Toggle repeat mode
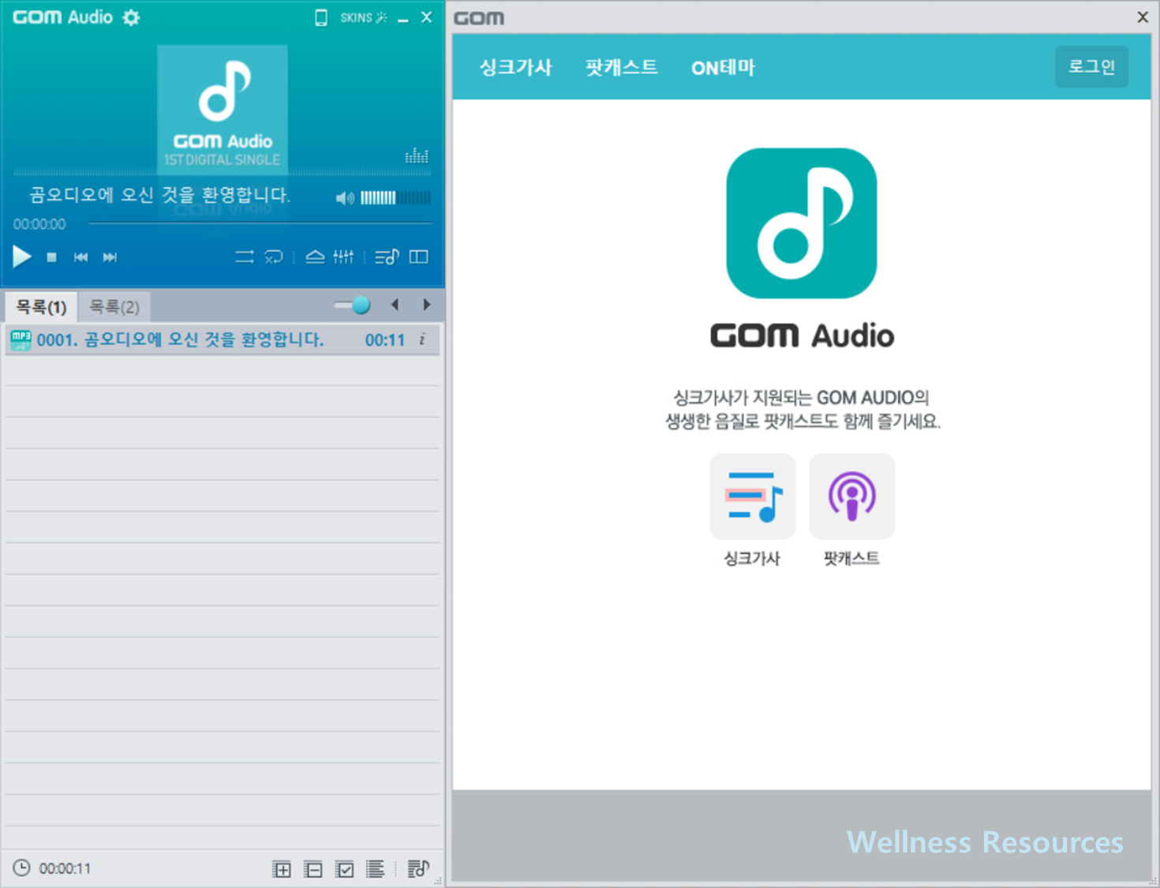1160x888 pixels. pyautogui.click(x=274, y=257)
